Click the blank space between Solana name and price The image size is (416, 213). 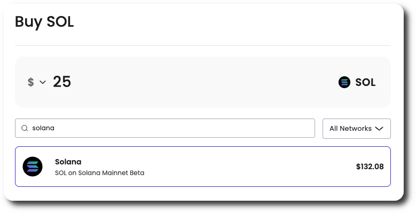point(249,167)
